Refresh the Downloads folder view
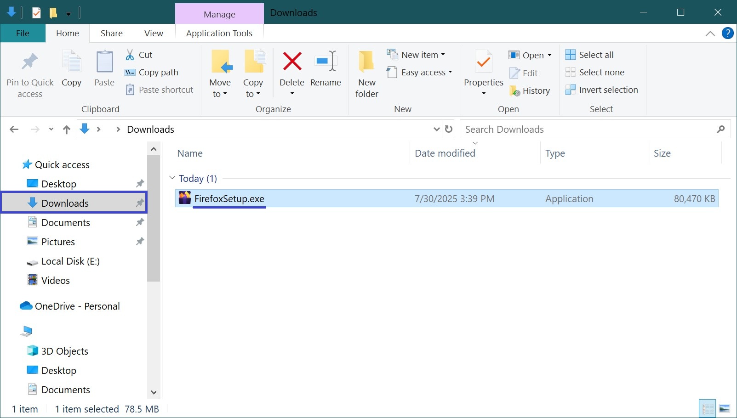 (x=449, y=129)
